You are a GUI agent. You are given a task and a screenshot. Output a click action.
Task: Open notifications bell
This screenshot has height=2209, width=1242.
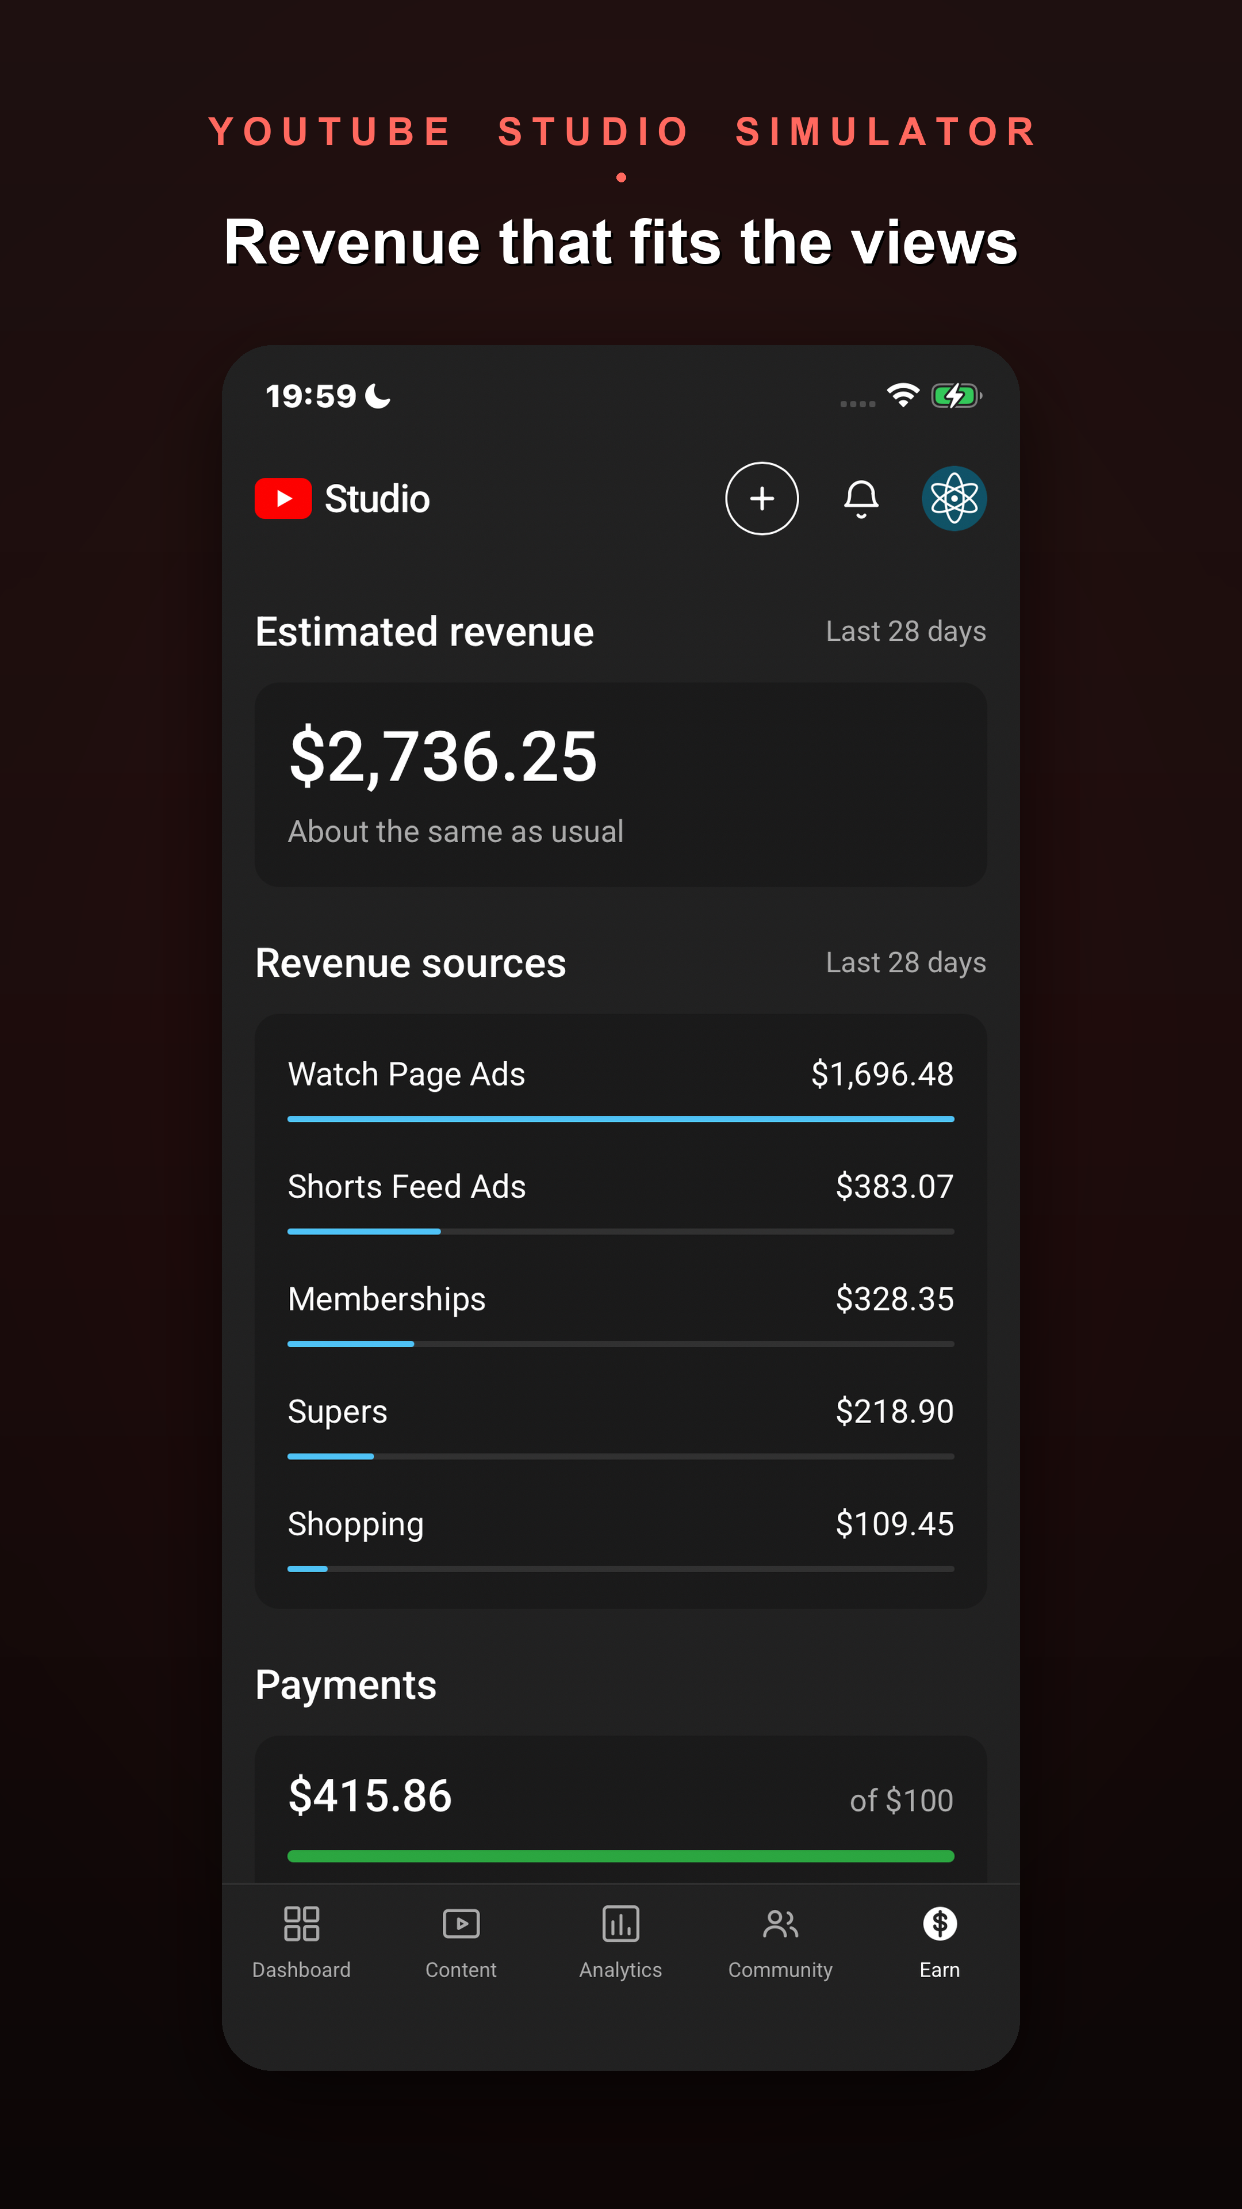[x=861, y=498]
